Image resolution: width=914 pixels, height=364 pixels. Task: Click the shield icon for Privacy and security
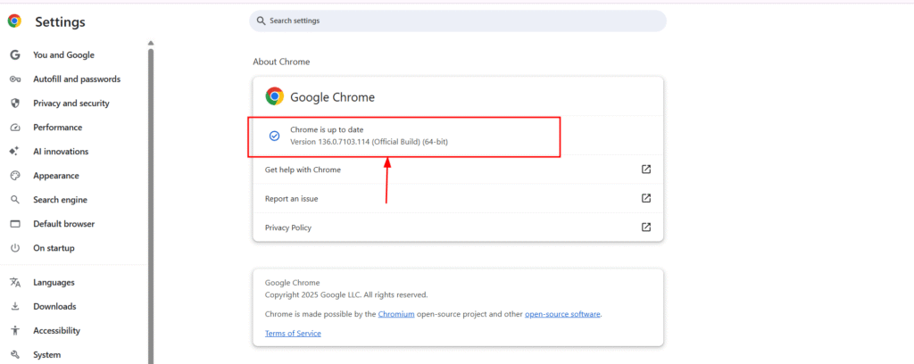click(15, 103)
